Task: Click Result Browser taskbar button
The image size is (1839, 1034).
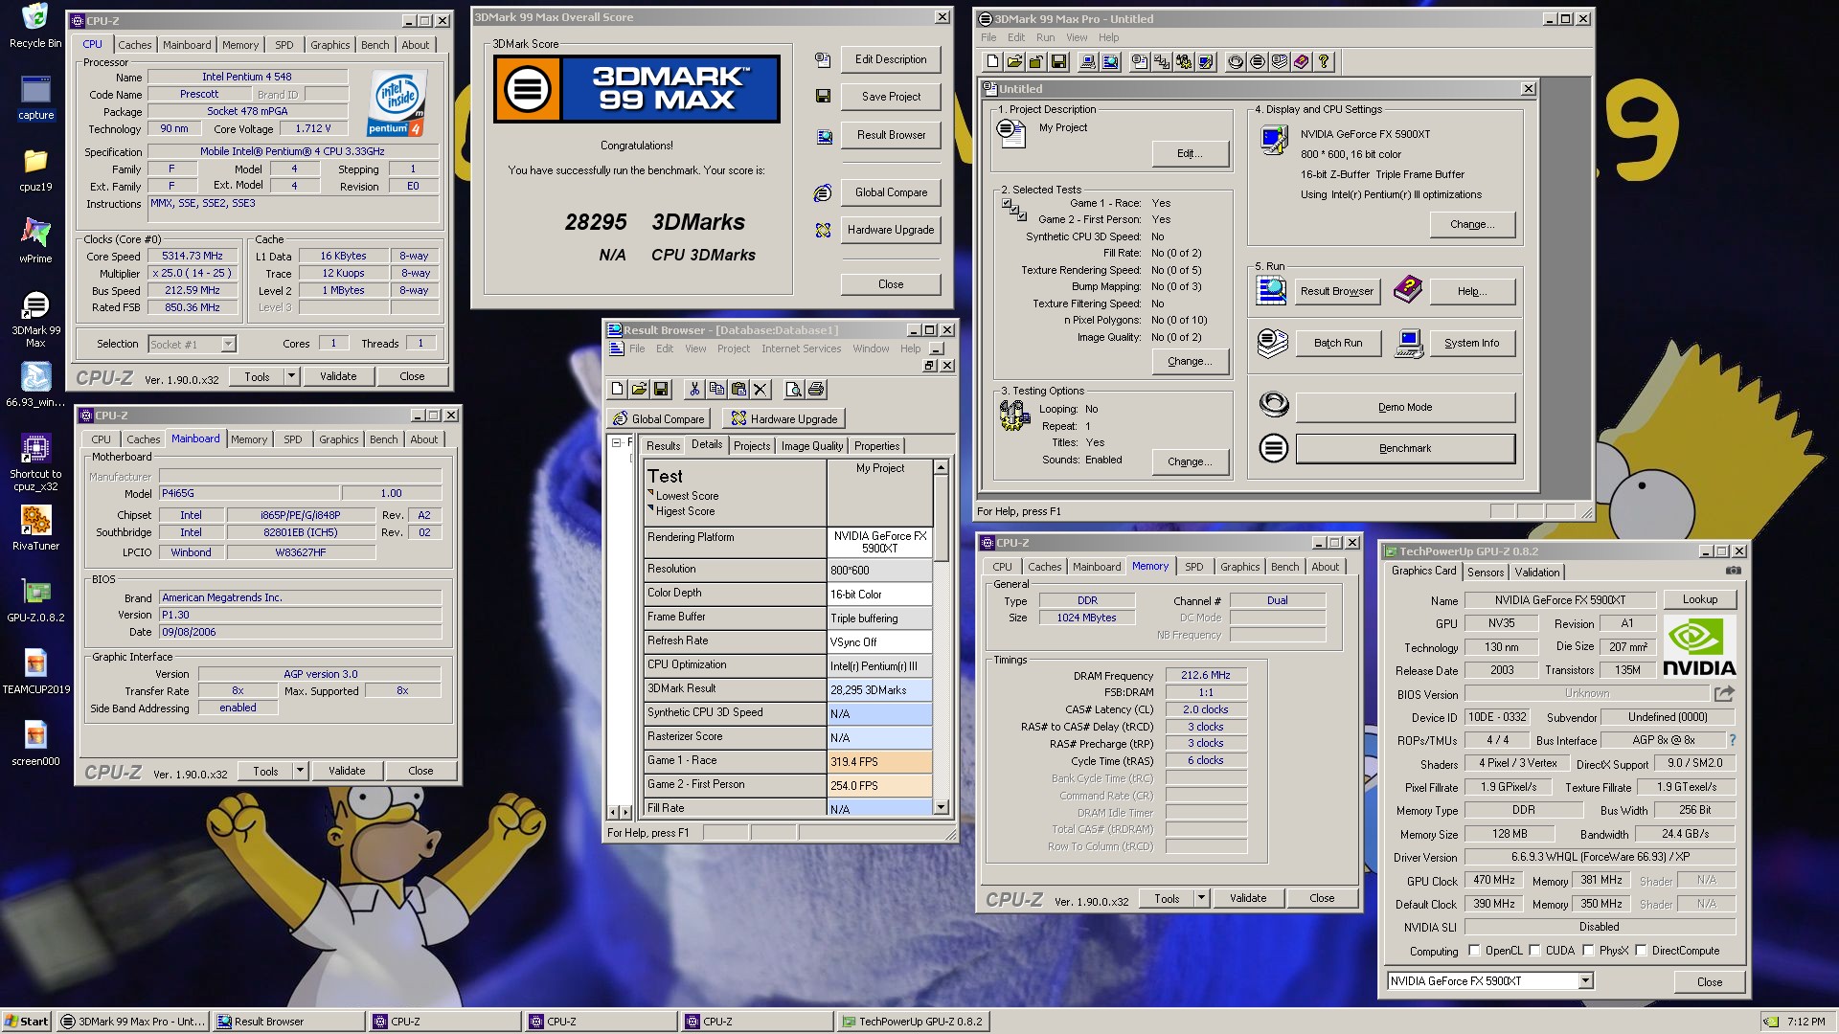Action: pos(288,1022)
